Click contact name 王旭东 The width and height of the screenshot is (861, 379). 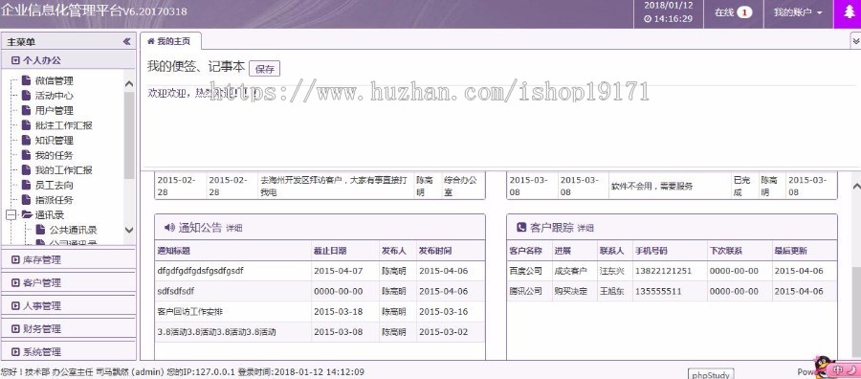click(x=611, y=291)
